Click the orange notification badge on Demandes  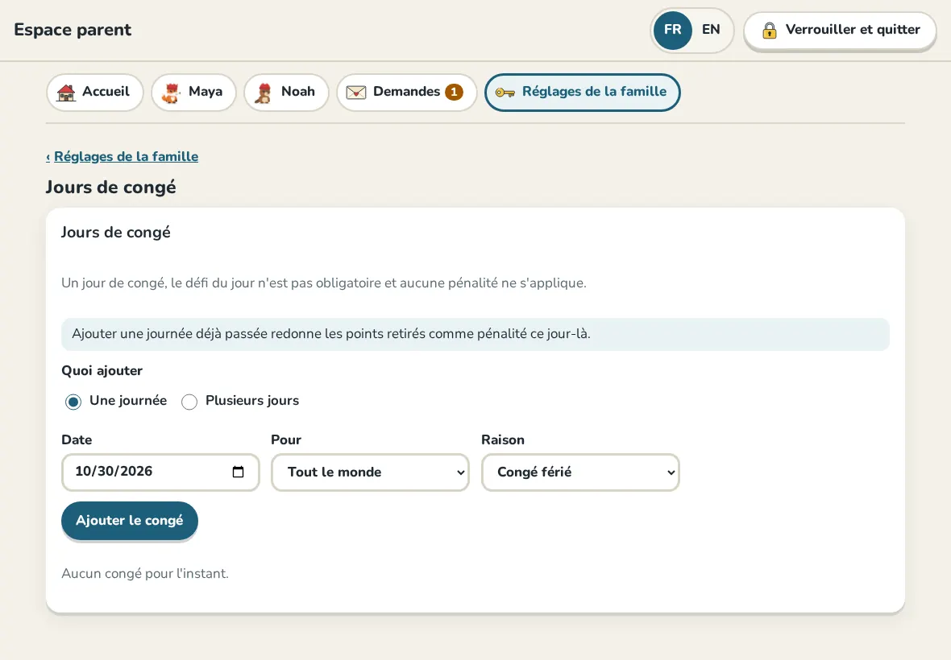coord(454,92)
